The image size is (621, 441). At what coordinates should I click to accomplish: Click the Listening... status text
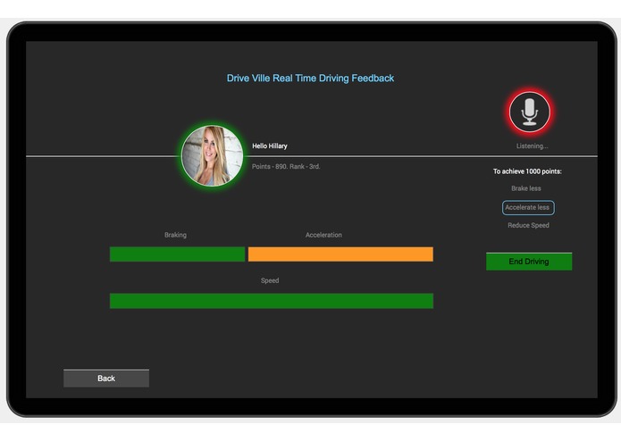[532, 146]
